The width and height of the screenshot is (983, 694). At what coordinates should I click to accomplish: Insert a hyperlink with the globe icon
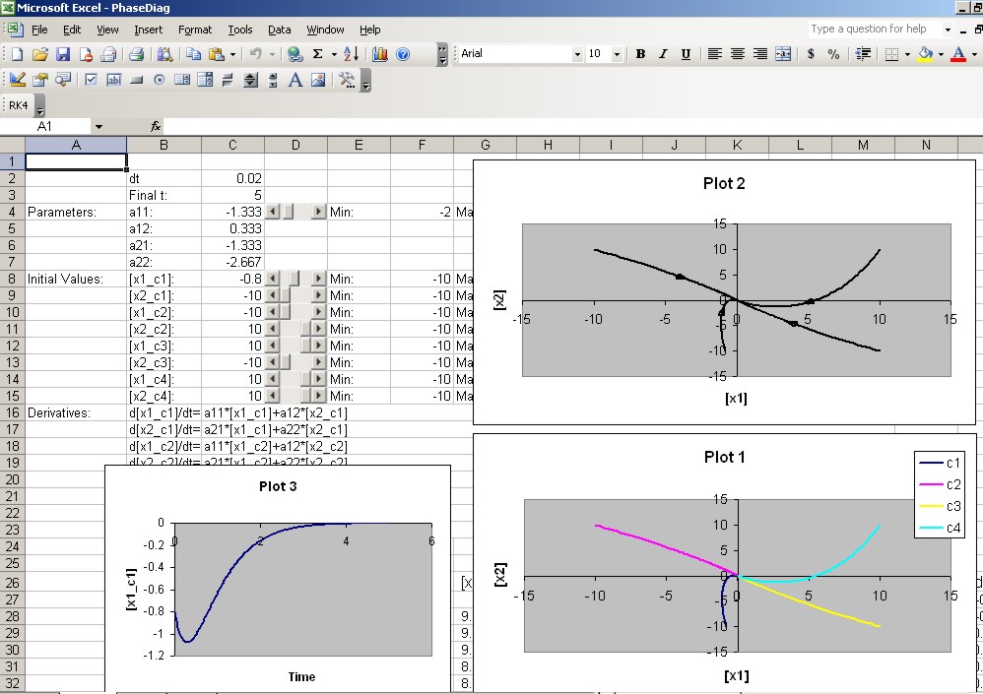(295, 54)
